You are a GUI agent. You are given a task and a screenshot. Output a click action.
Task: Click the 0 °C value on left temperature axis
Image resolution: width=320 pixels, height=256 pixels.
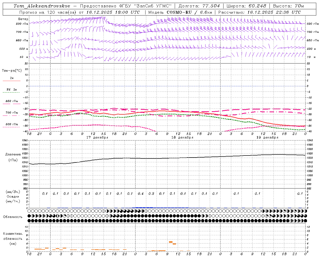coord(27,86)
